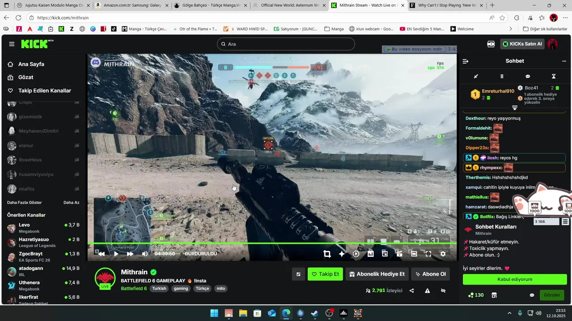Open the channel points 130 indicator

(x=475, y=295)
